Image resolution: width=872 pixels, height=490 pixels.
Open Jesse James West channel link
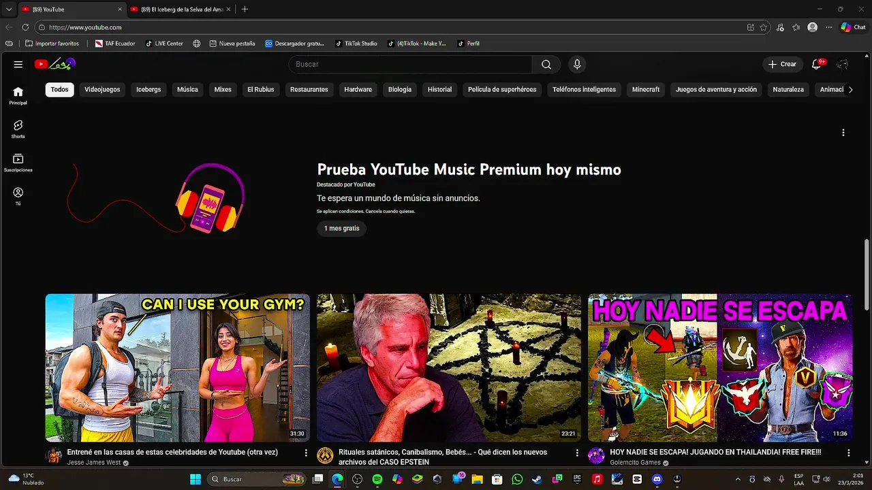point(94,463)
